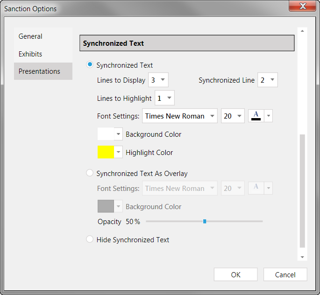This screenshot has height=295, width=320.
Task: Expand the Highlight Color dropdown arrow
Action: 118,152
